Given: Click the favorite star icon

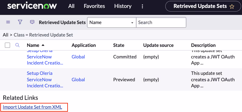Looking at the screenshot, I should (x=232, y=6).
